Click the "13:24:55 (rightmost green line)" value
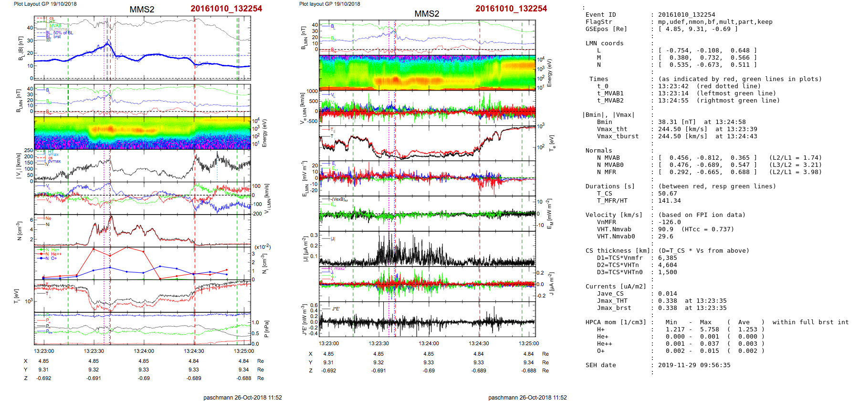 point(719,101)
